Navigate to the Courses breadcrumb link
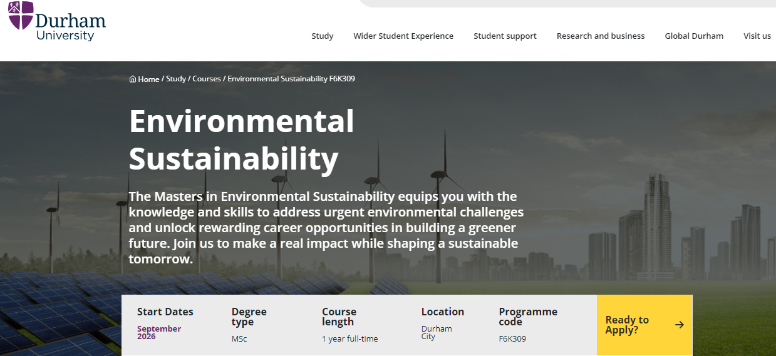 [x=207, y=79]
